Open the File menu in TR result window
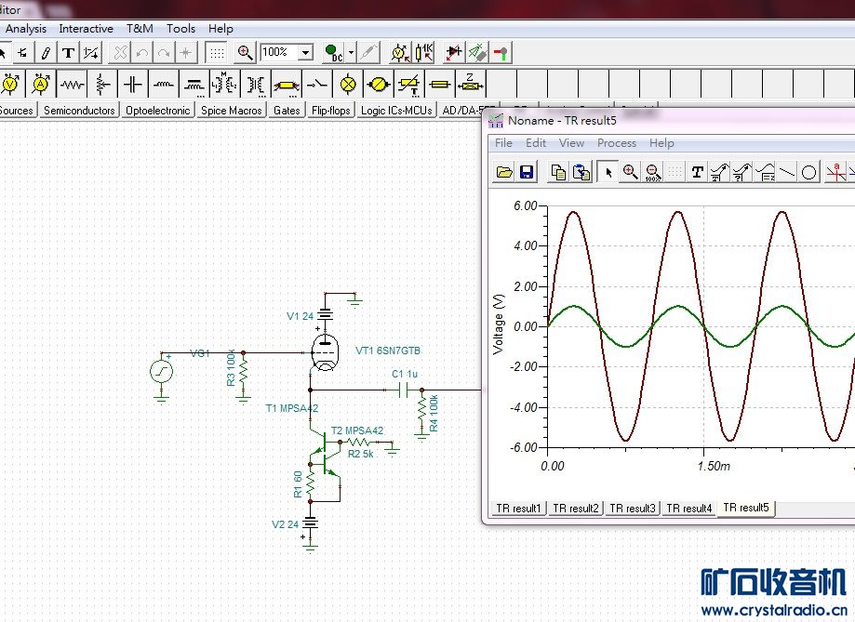 click(x=503, y=143)
